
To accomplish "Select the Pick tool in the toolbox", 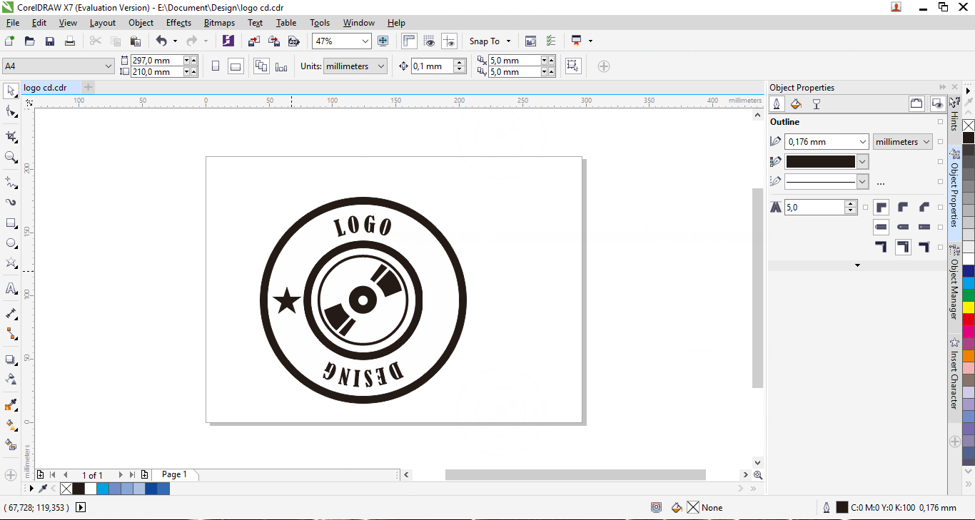I will point(11,91).
